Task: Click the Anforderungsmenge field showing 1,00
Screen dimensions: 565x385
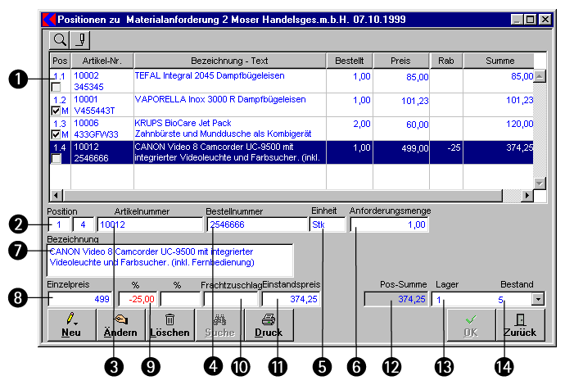Action: [389, 224]
